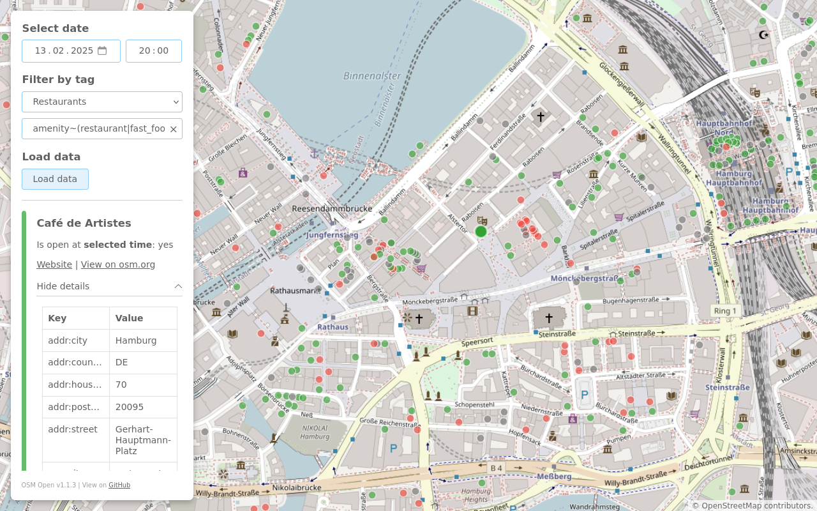Image resolution: width=817 pixels, height=511 pixels.
Task: Click church cross icon on Steinstraße
Action: click(x=548, y=317)
